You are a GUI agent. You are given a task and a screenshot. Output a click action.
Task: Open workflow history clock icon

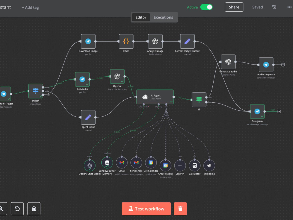pos(274,7)
